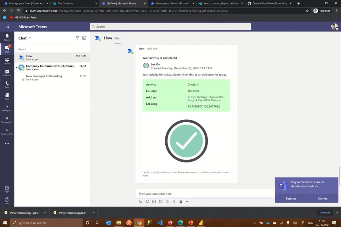This screenshot has height=227, width=341.
Task: Open Employee app in Teams sidebar
Action: (7, 131)
